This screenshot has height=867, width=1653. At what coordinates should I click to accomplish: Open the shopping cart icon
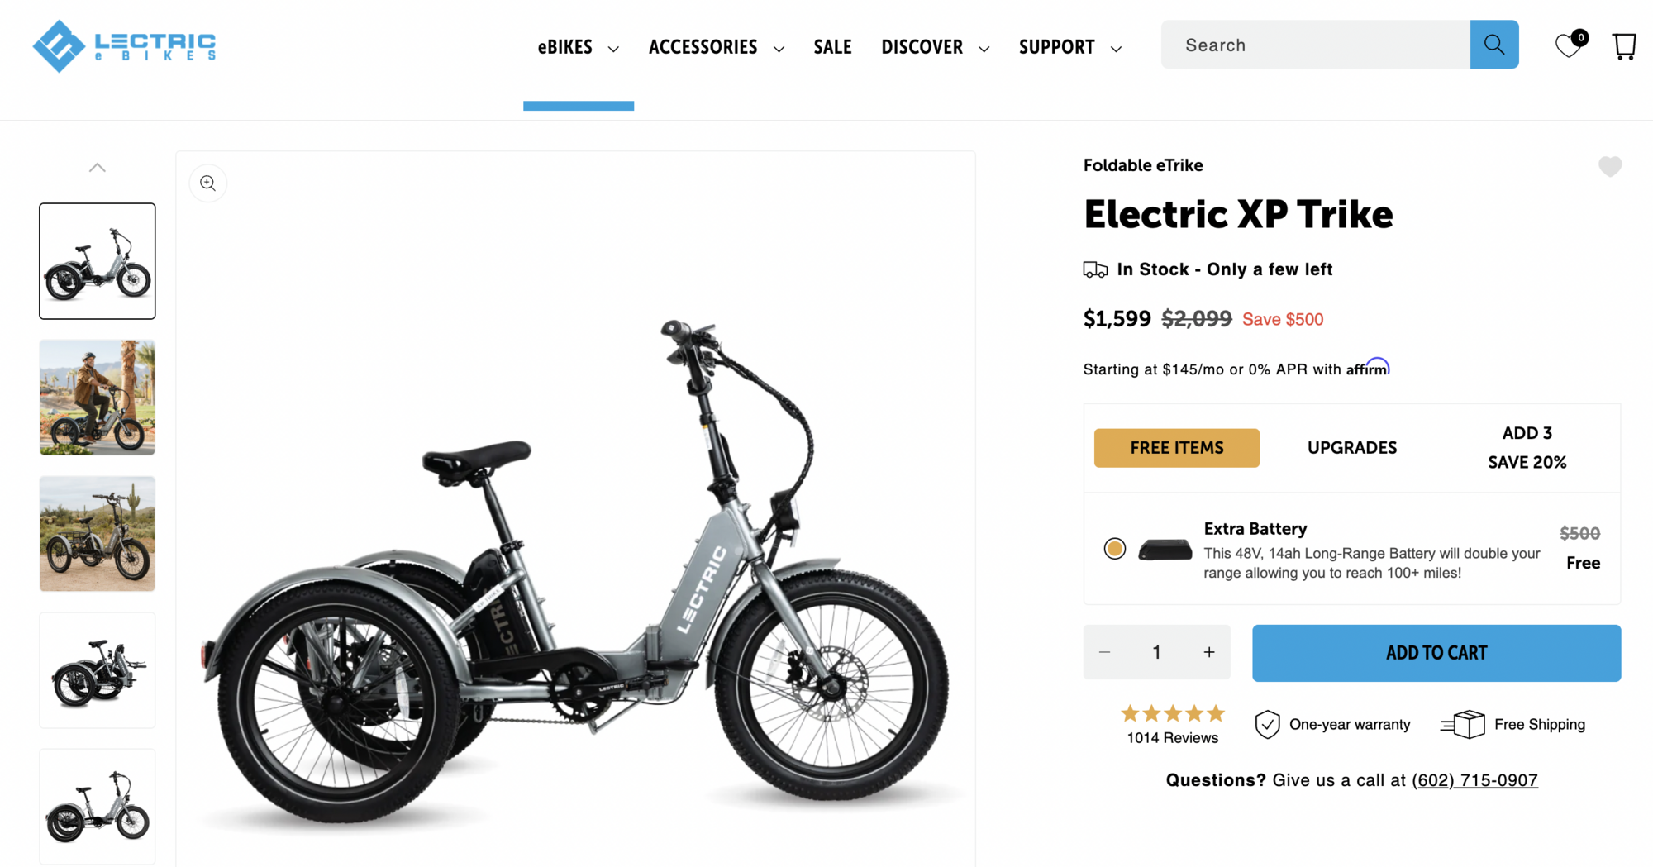(x=1624, y=45)
